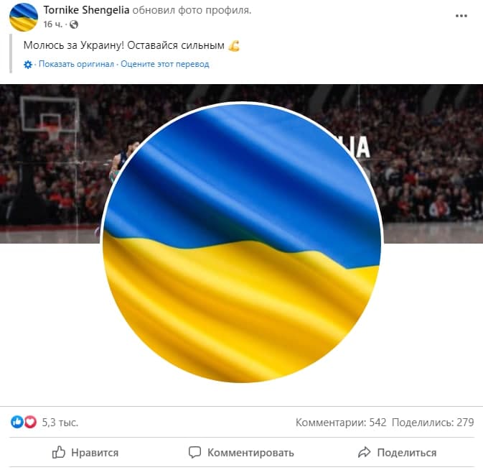Screen dimensions: 483x470
Task: Click the post text Молюсь за Украину
Action: pyautogui.click(x=74, y=45)
